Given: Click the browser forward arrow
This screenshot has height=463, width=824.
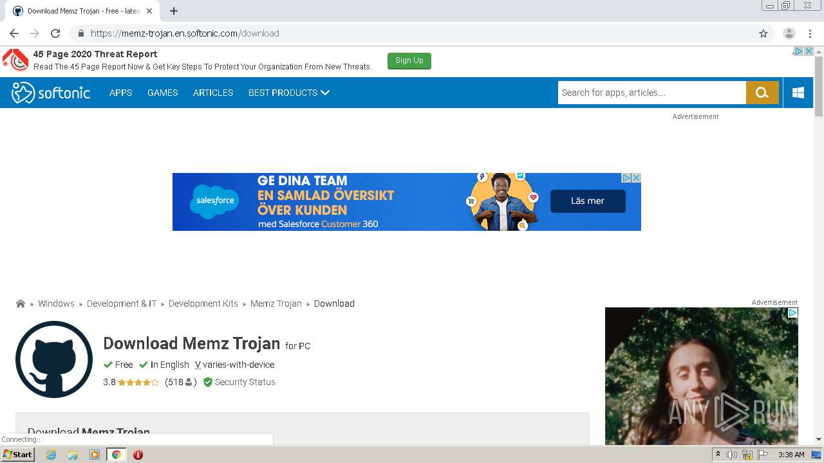Looking at the screenshot, I should click(35, 33).
